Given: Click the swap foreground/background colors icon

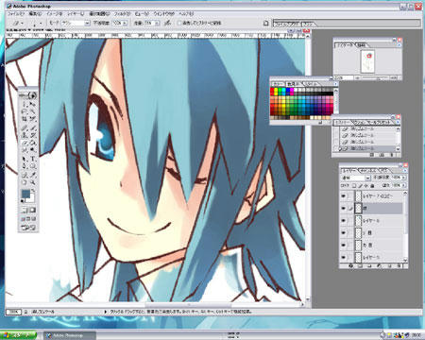Looking at the screenshot, I should (x=33, y=191).
